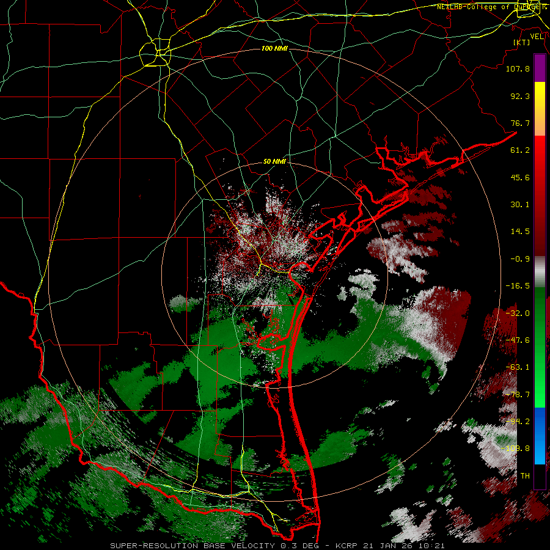Image resolution: width=550 pixels, height=550 pixels.
Task: Select the 61.2 legend value
Action: tap(520, 150)
